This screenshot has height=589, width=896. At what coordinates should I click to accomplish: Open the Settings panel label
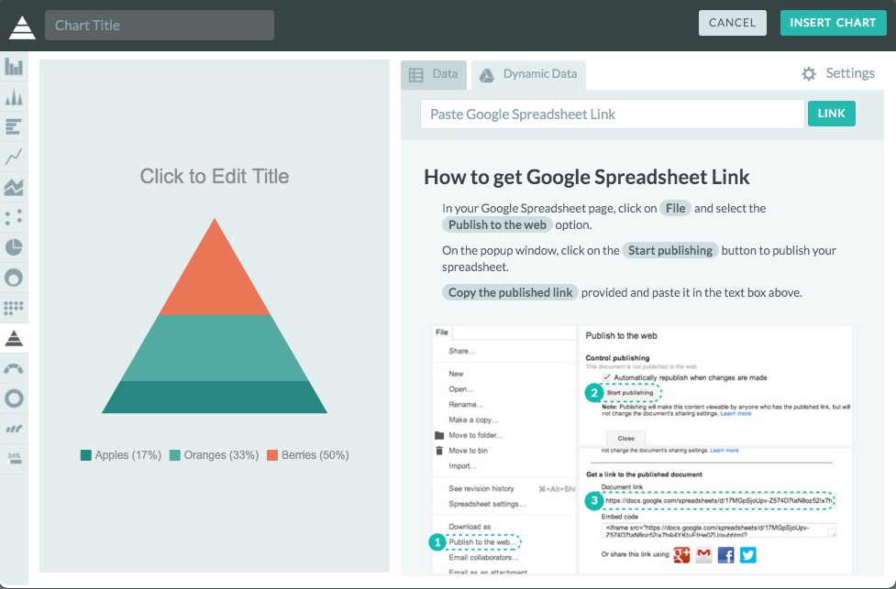(x=850, y=73)
